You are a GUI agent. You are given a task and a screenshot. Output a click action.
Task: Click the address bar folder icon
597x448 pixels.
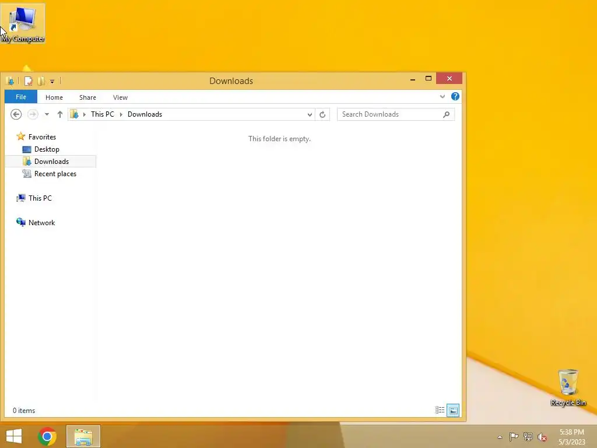tap(75, 114)
